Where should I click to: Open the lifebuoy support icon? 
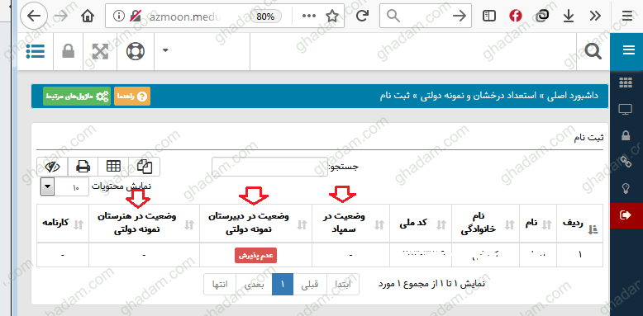click(x=136, y=51)
